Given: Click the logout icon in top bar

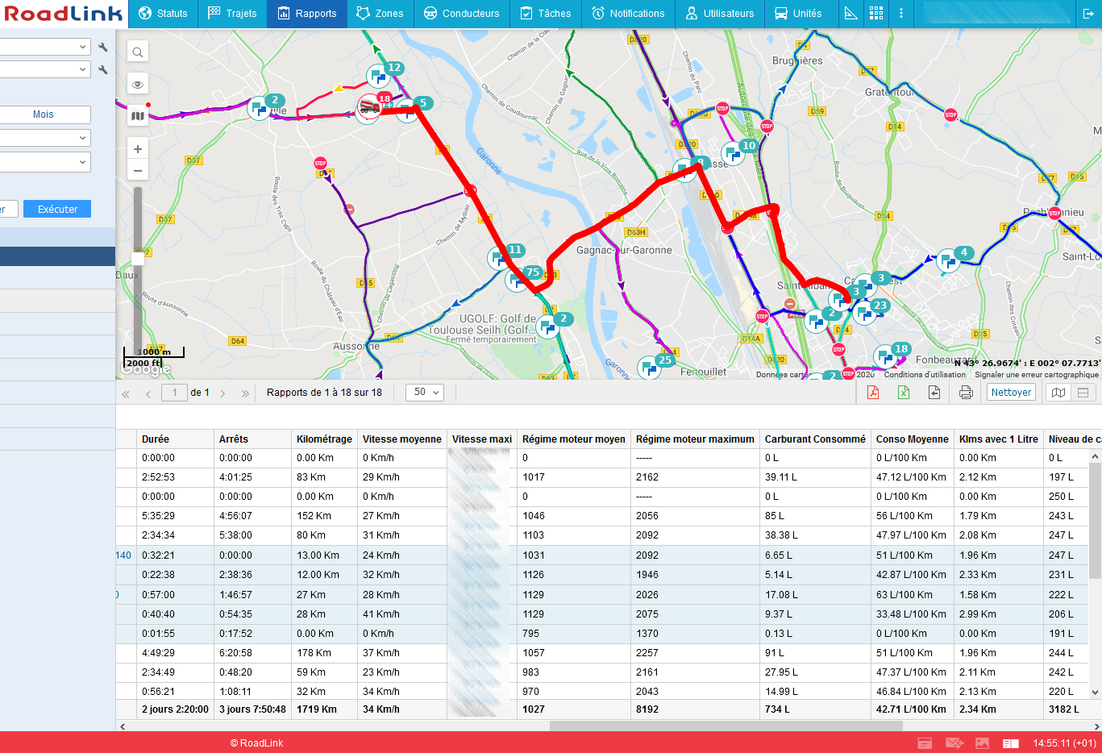Looking at the screenshot, I should coord(1087,14).
